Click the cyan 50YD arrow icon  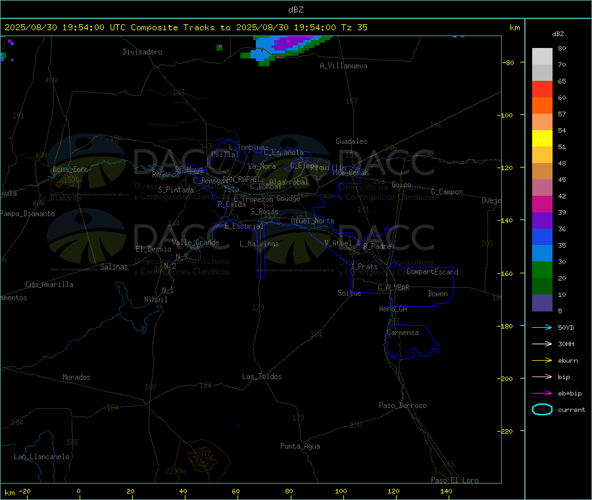[x=542, y=327]
